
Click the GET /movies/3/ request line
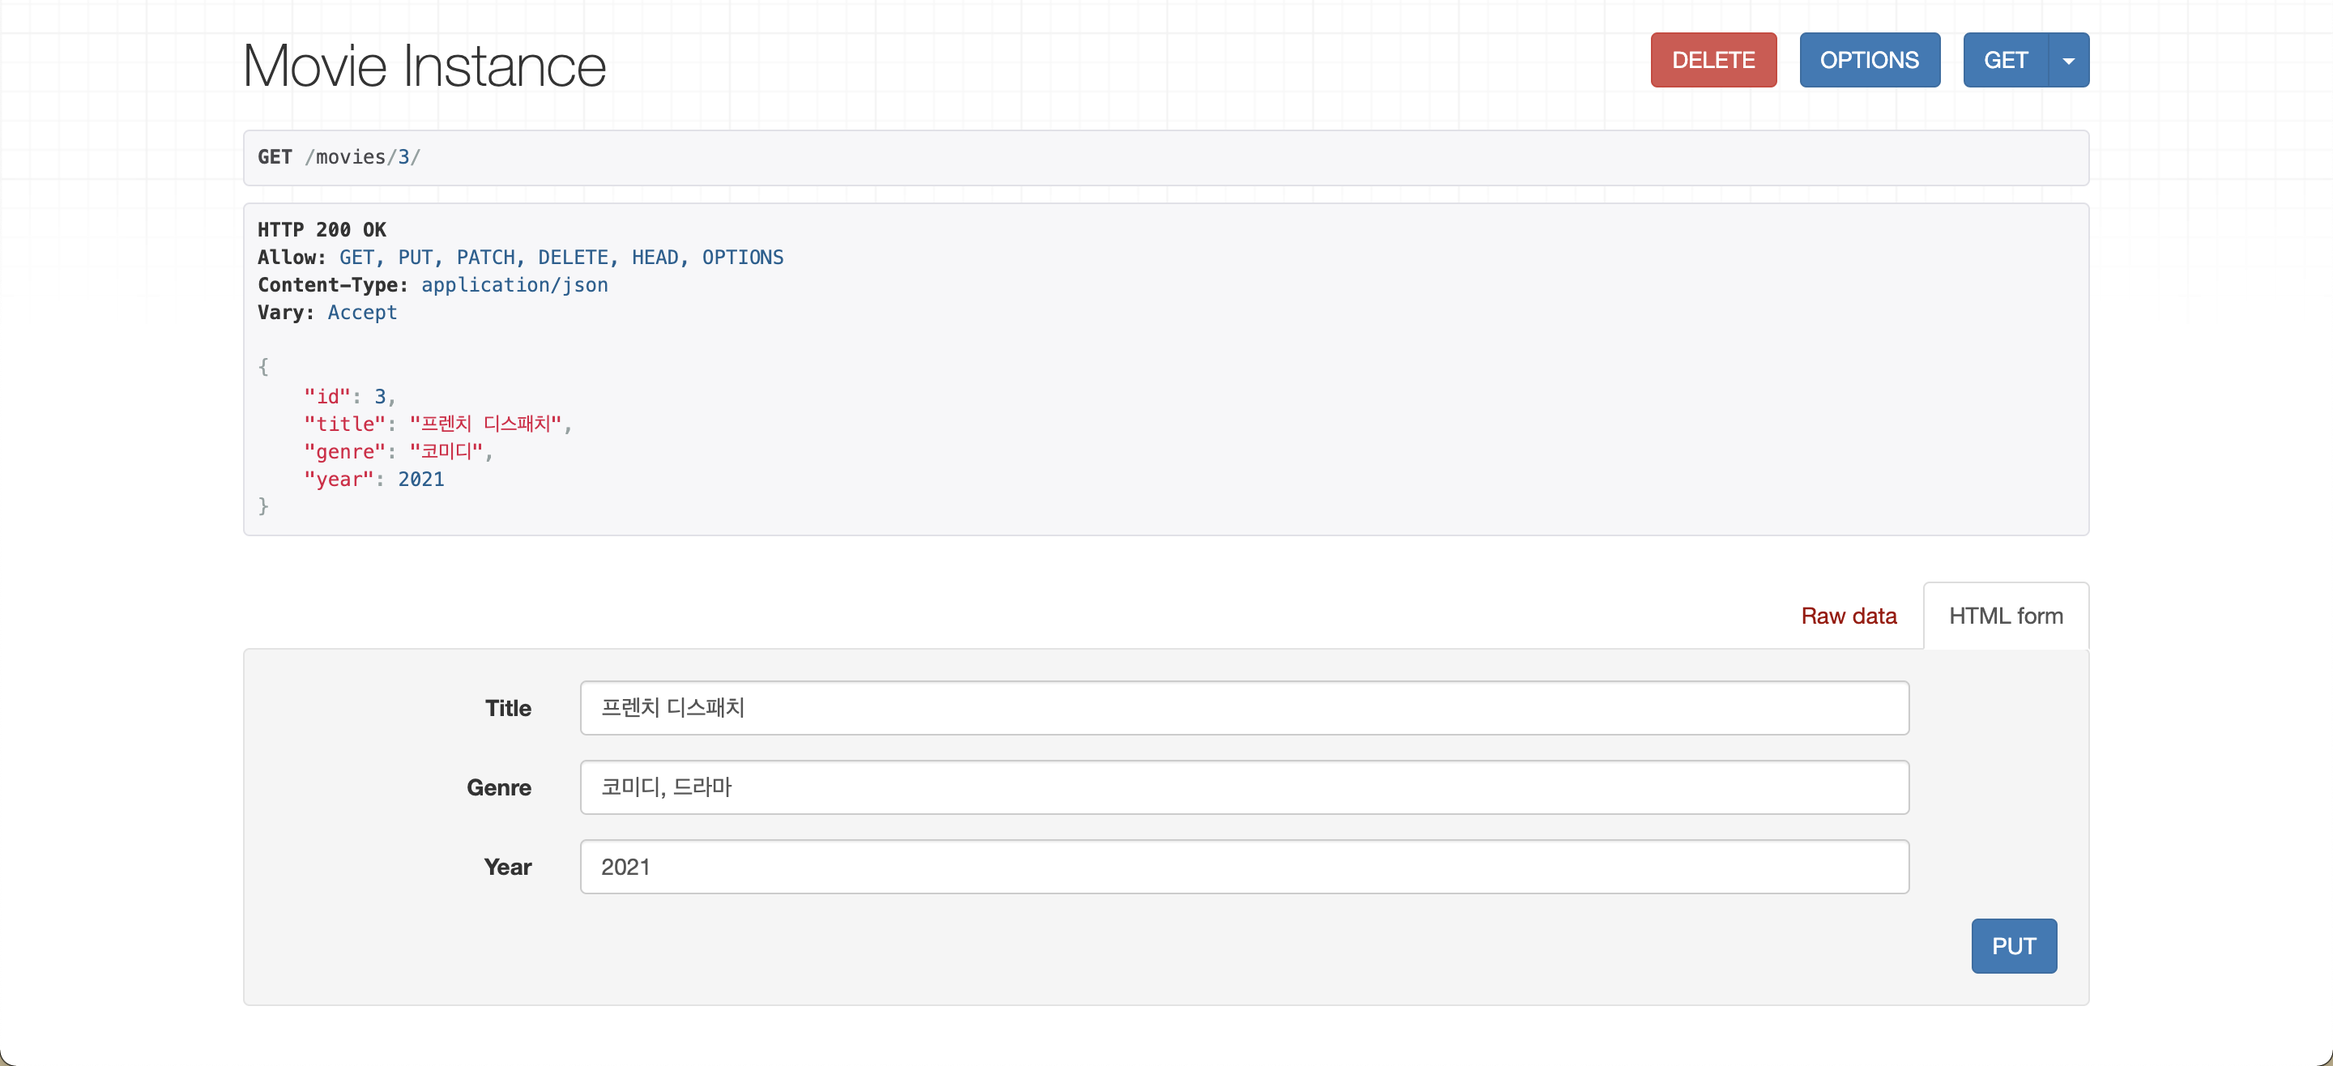[339, 158]
